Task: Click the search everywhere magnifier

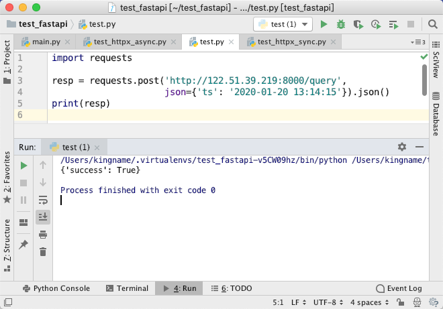Action: [432, 24]
